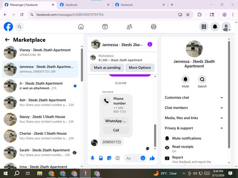Click the chat messages scrollbar
Screen dimensions: 238x178
coord(155,135)
